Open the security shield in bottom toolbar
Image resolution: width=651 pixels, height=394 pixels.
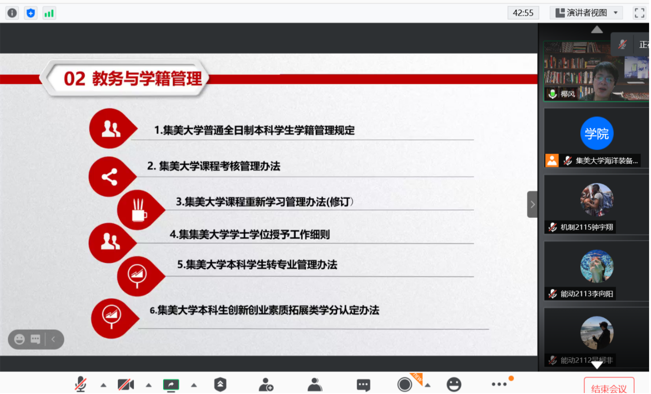(220, 385)
